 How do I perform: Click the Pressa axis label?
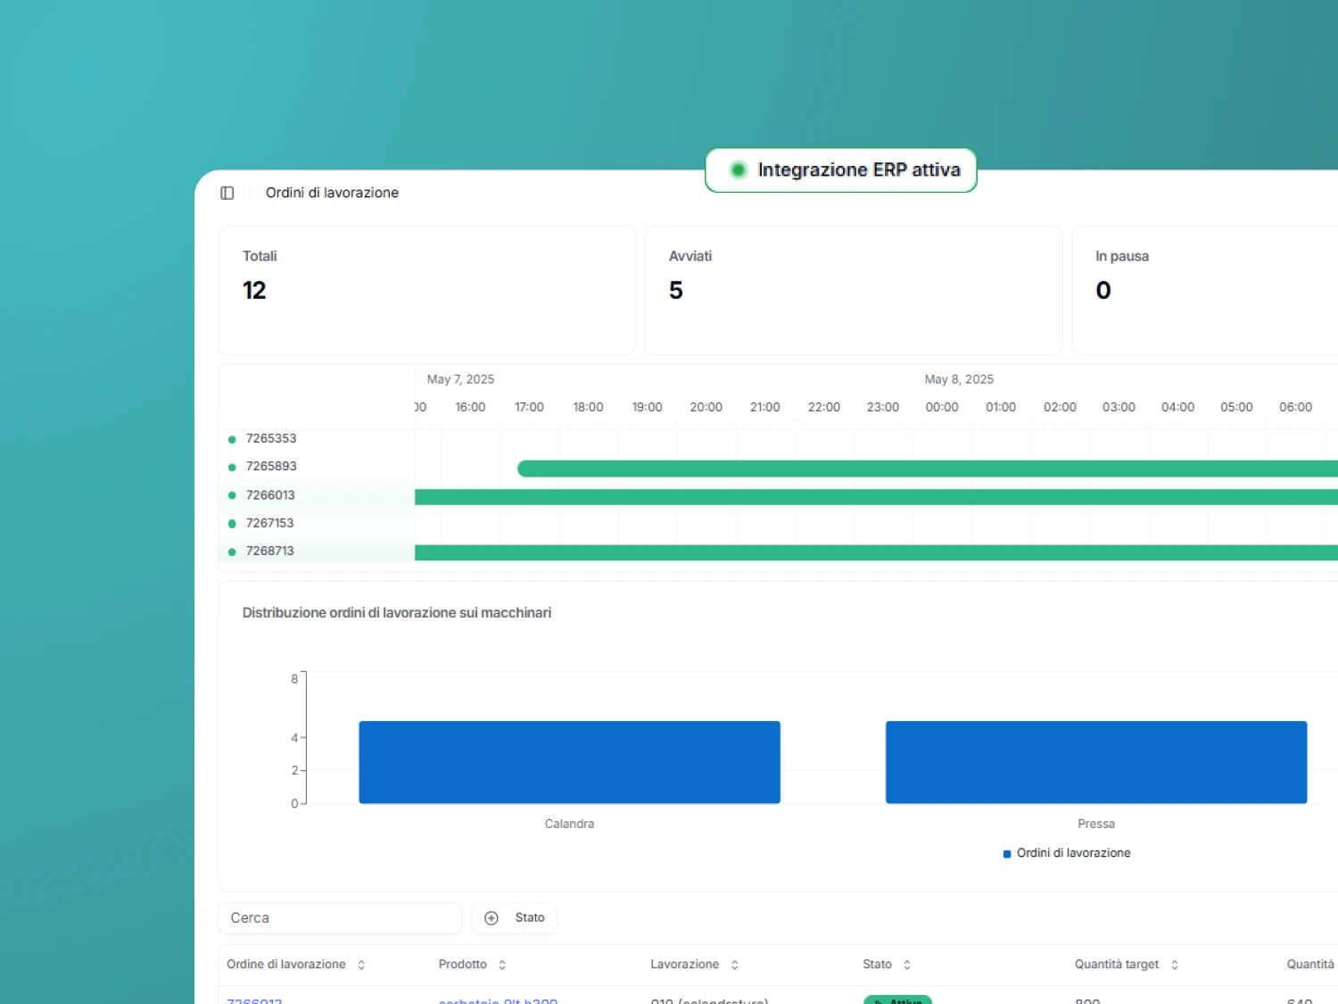click(x=1096, y=824)
